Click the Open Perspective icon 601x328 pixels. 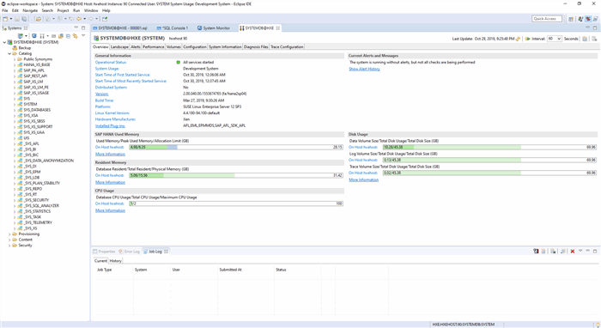[x=571, y=19]
